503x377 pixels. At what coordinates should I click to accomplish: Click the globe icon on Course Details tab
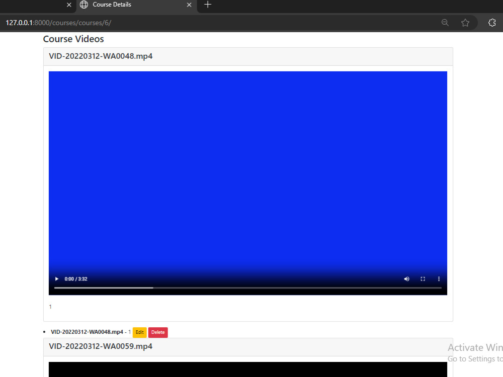click(84, 5)
